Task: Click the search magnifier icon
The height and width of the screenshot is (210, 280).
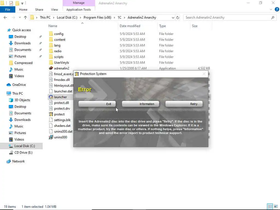Action: [273, 17]
